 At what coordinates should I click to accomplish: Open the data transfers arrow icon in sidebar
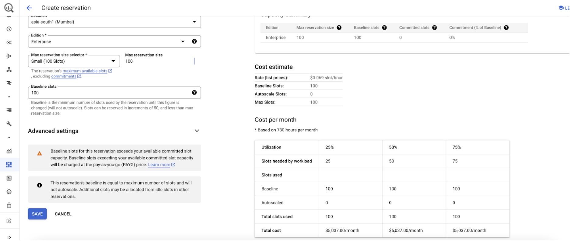(9, 56)
